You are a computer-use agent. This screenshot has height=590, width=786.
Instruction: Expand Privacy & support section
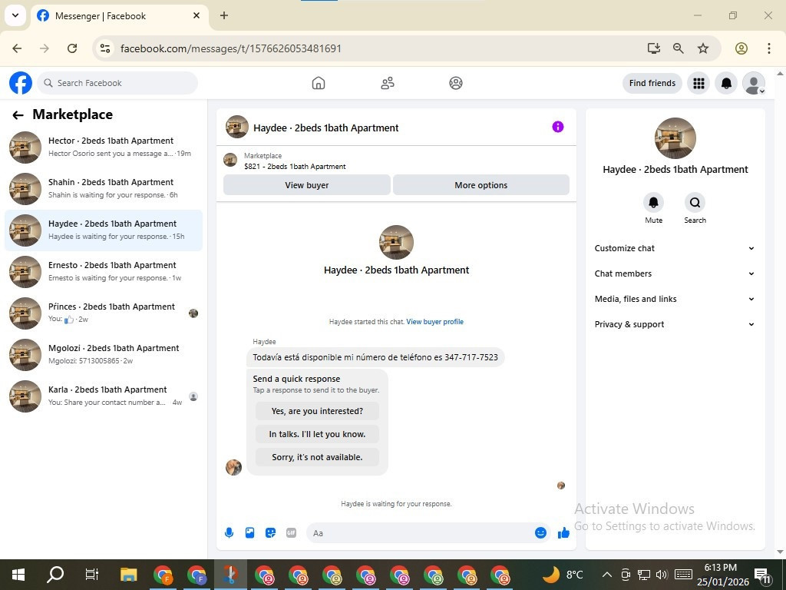point(674,324)
